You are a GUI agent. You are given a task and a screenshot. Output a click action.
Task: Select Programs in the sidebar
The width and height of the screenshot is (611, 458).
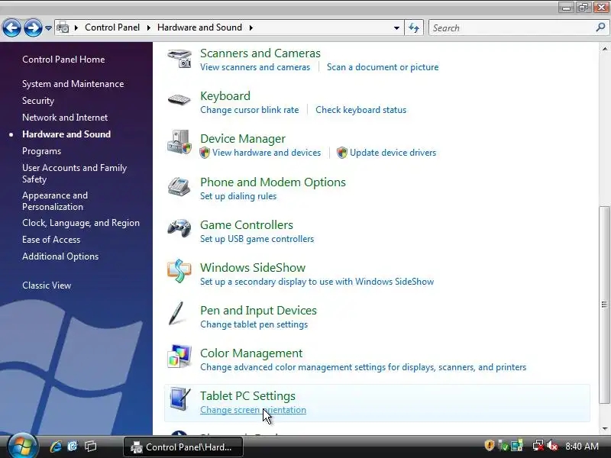(42, 151)
